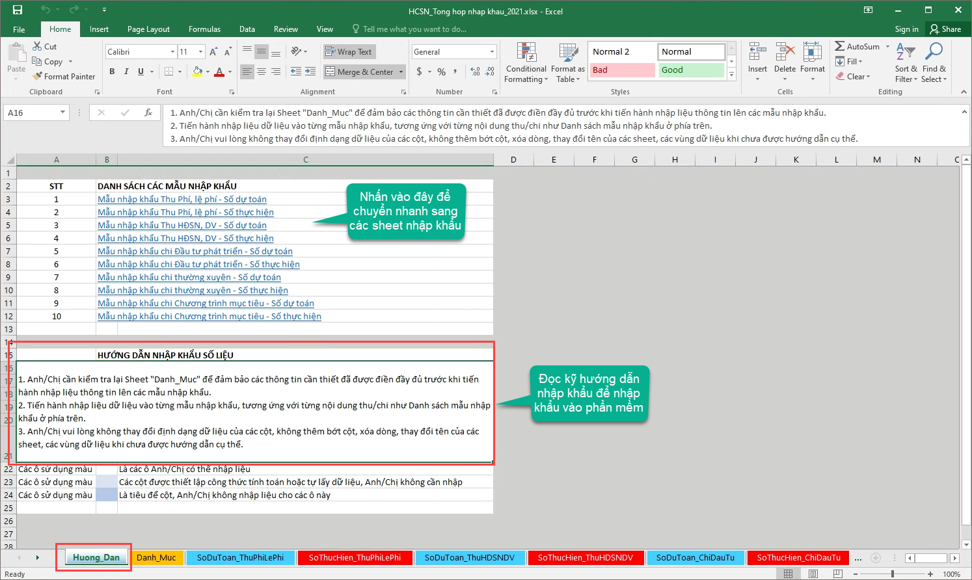Screen dimensions: 972x580
Task: Toggle Bold formatting
Action: [112, 72]
